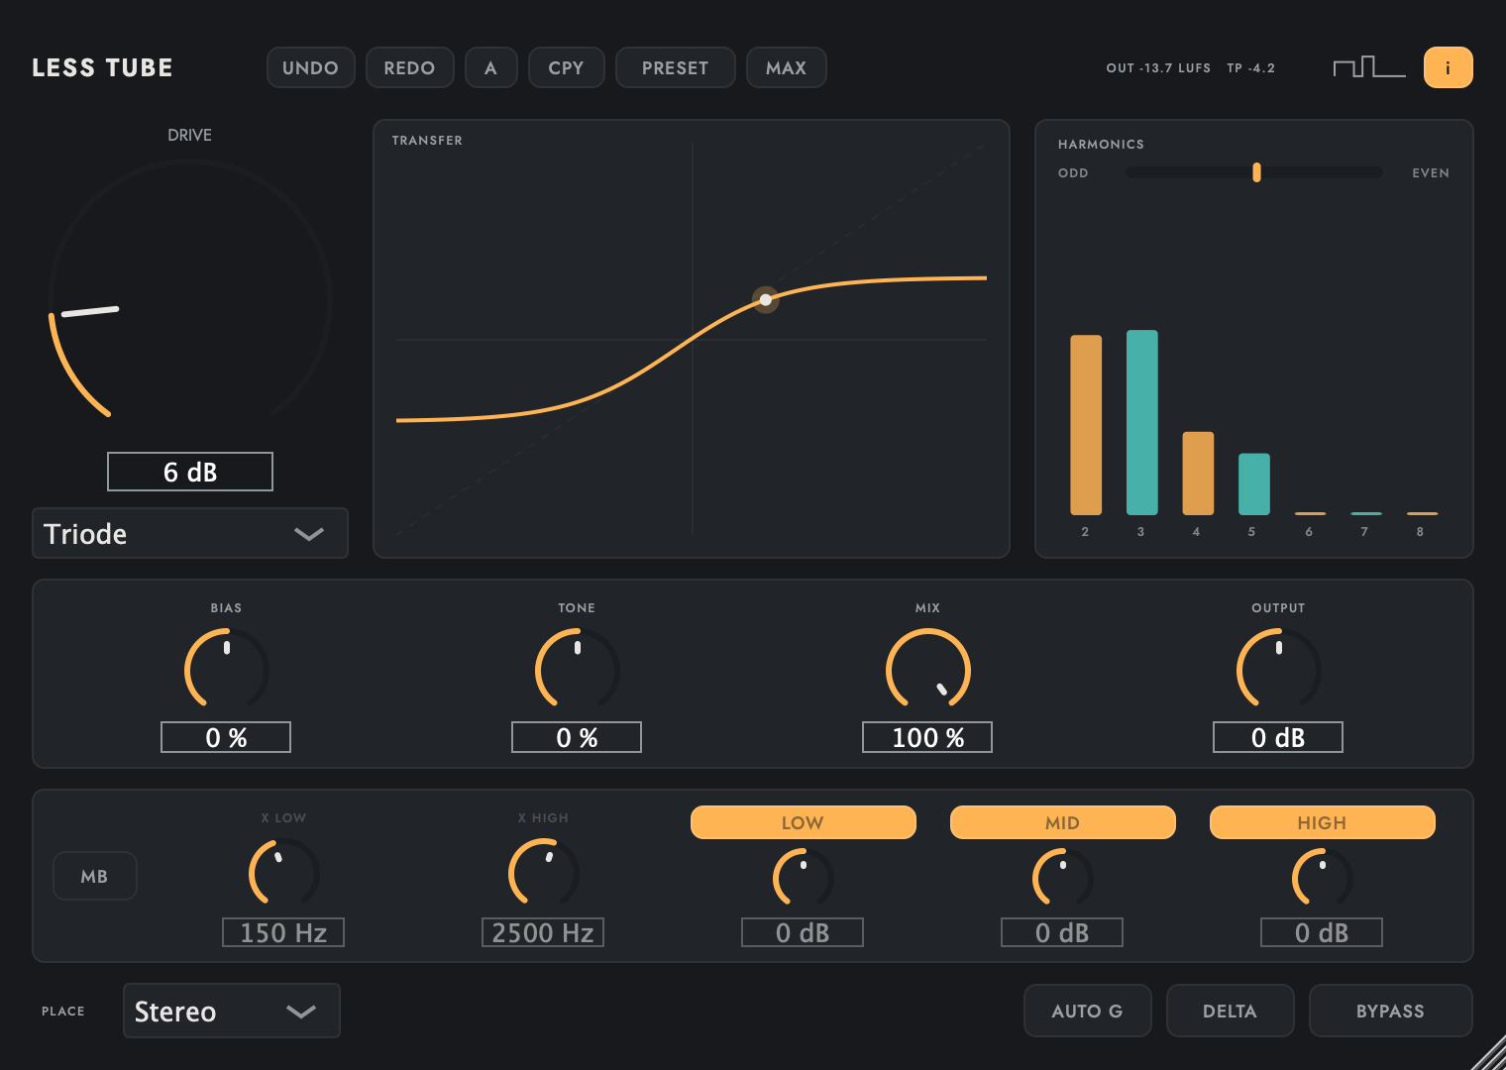The width and height of the screenshot is (1506, 1070).
Task: Click the X HIGH crossover knob
Action: coord(543,873)
